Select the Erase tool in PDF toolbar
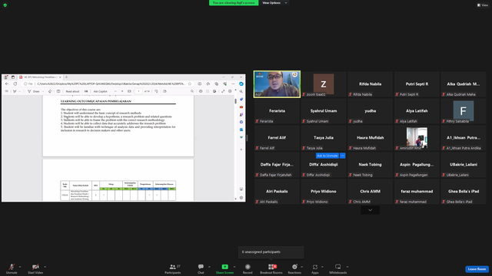 pyautogui.click(x=50, y=91)
